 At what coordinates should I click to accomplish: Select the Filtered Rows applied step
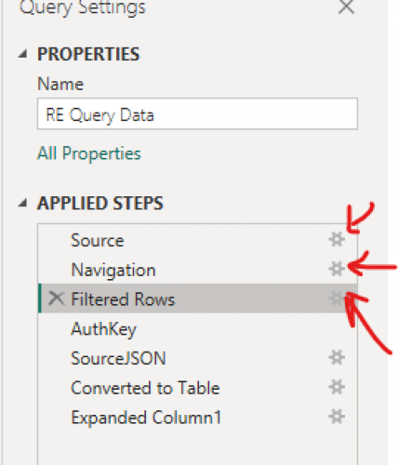pyautogui.click(x=197, y=299)
